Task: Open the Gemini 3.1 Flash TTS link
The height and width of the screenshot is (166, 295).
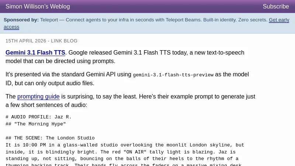Action: click(x=35, y=53)
